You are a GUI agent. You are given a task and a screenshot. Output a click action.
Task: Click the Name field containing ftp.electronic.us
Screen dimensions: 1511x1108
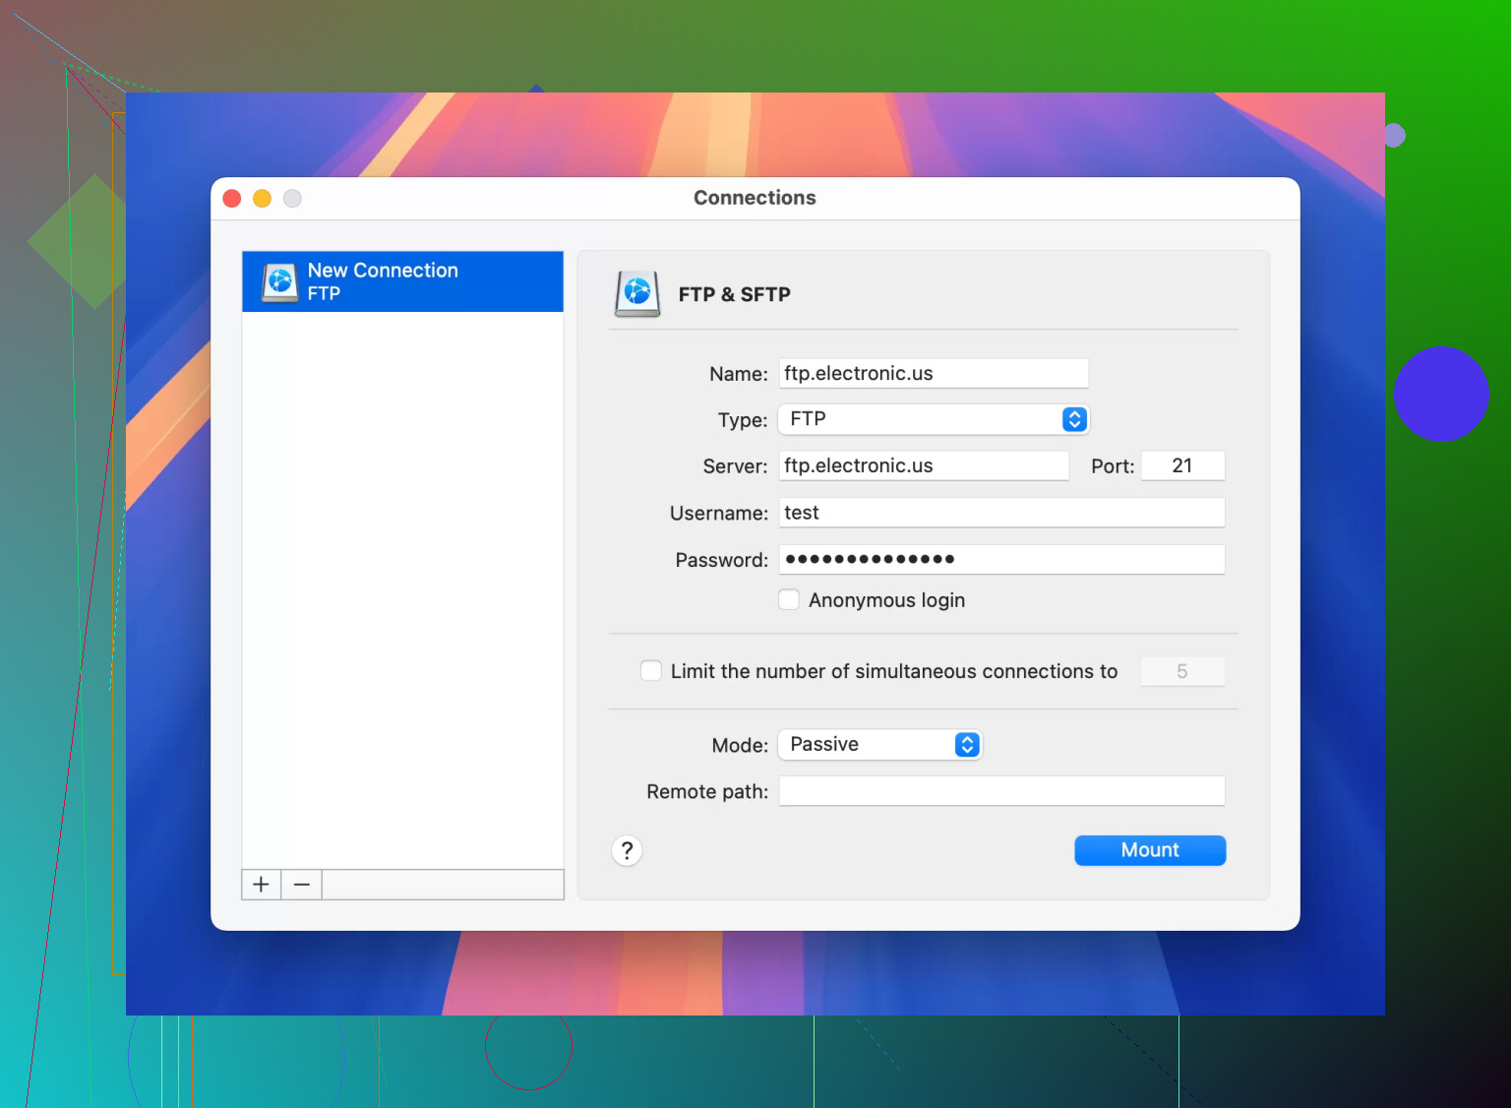pyautogui.click(x=934, y=373)
